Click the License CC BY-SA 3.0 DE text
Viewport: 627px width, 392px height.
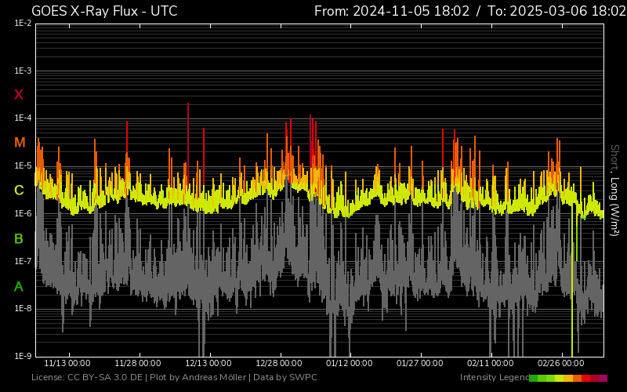(86, 378)
